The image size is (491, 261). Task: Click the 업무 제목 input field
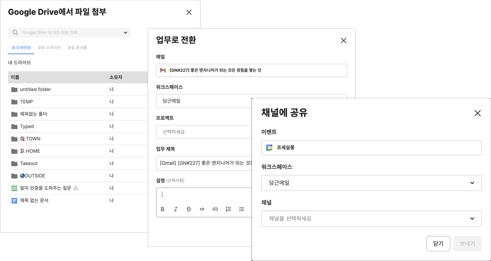click(204, 163)
